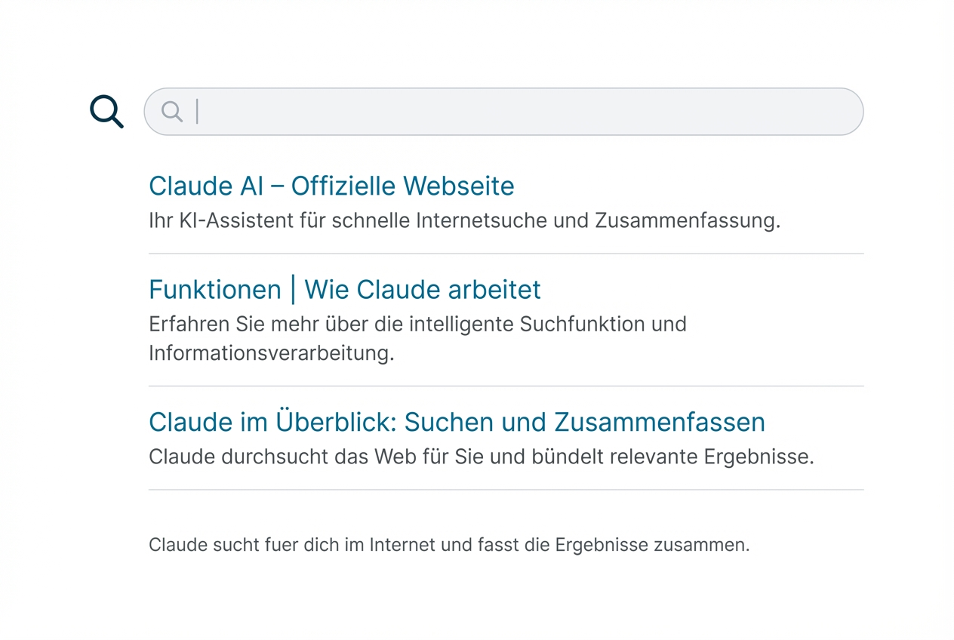Click the footer line "Claude sucht fuer dich im Internet"

(x=449, y=544)
